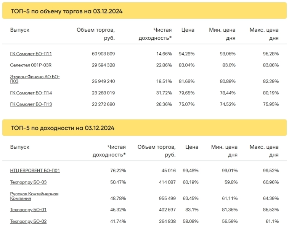Open the ГК Самолет БО-П11 bond link

(31, 54)
